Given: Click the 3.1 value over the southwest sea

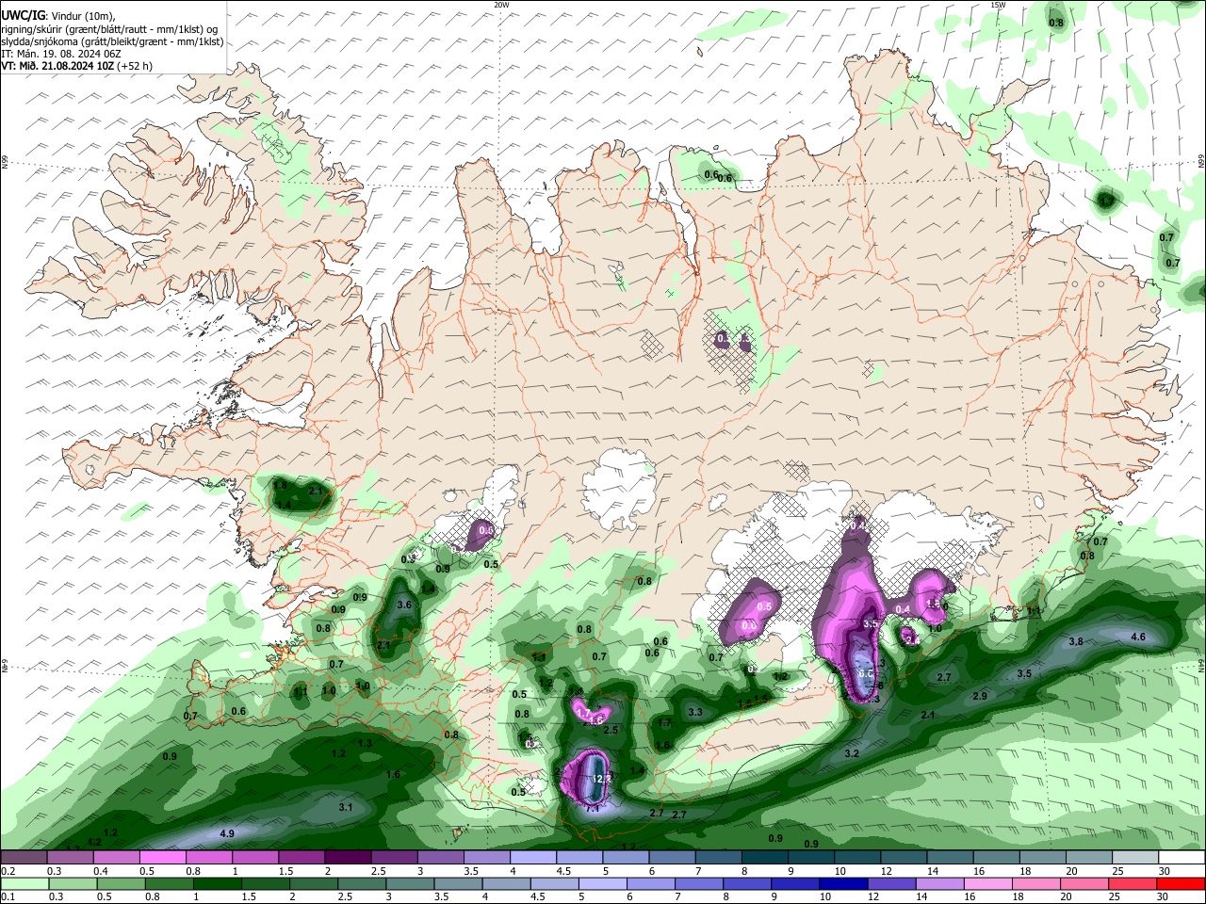Looking at the screenshot, I should point(345,807).
